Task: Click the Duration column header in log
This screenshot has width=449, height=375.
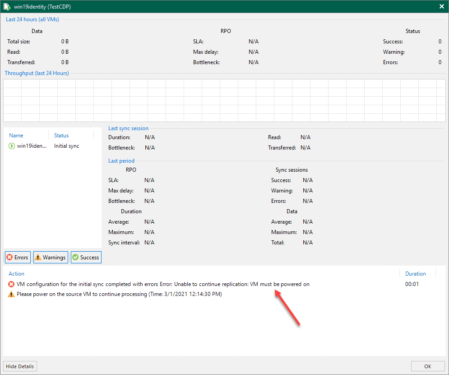Action: (x=415, y=273)
